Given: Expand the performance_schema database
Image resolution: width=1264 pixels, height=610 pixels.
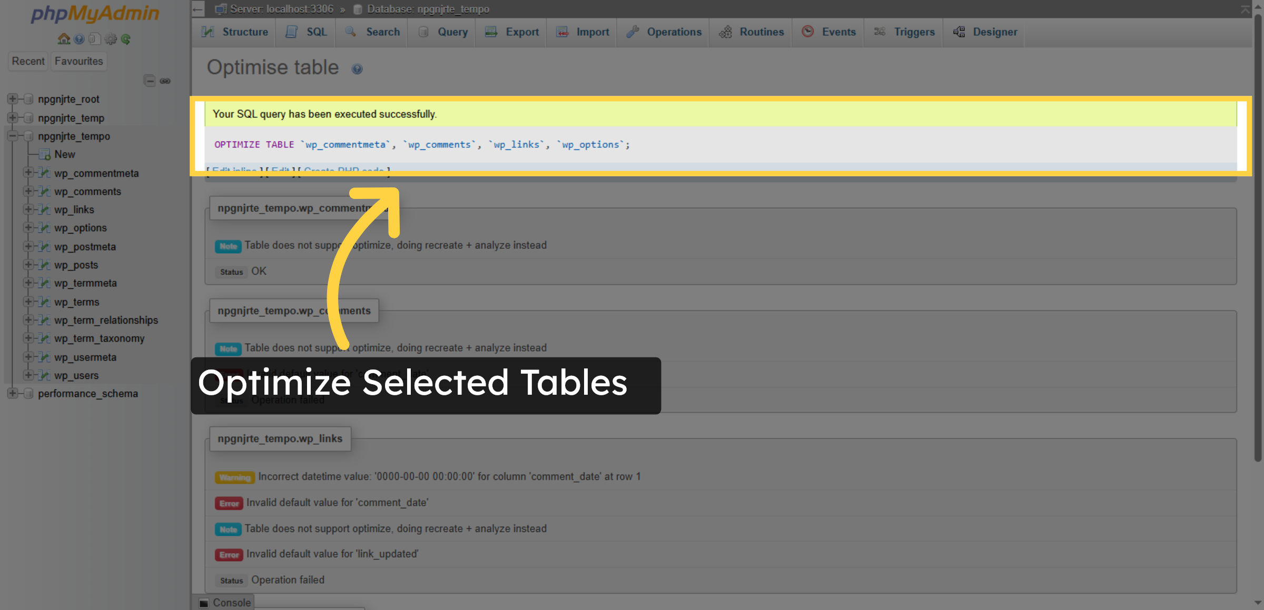Looking at the screenshot, I should tap(13, 393).
